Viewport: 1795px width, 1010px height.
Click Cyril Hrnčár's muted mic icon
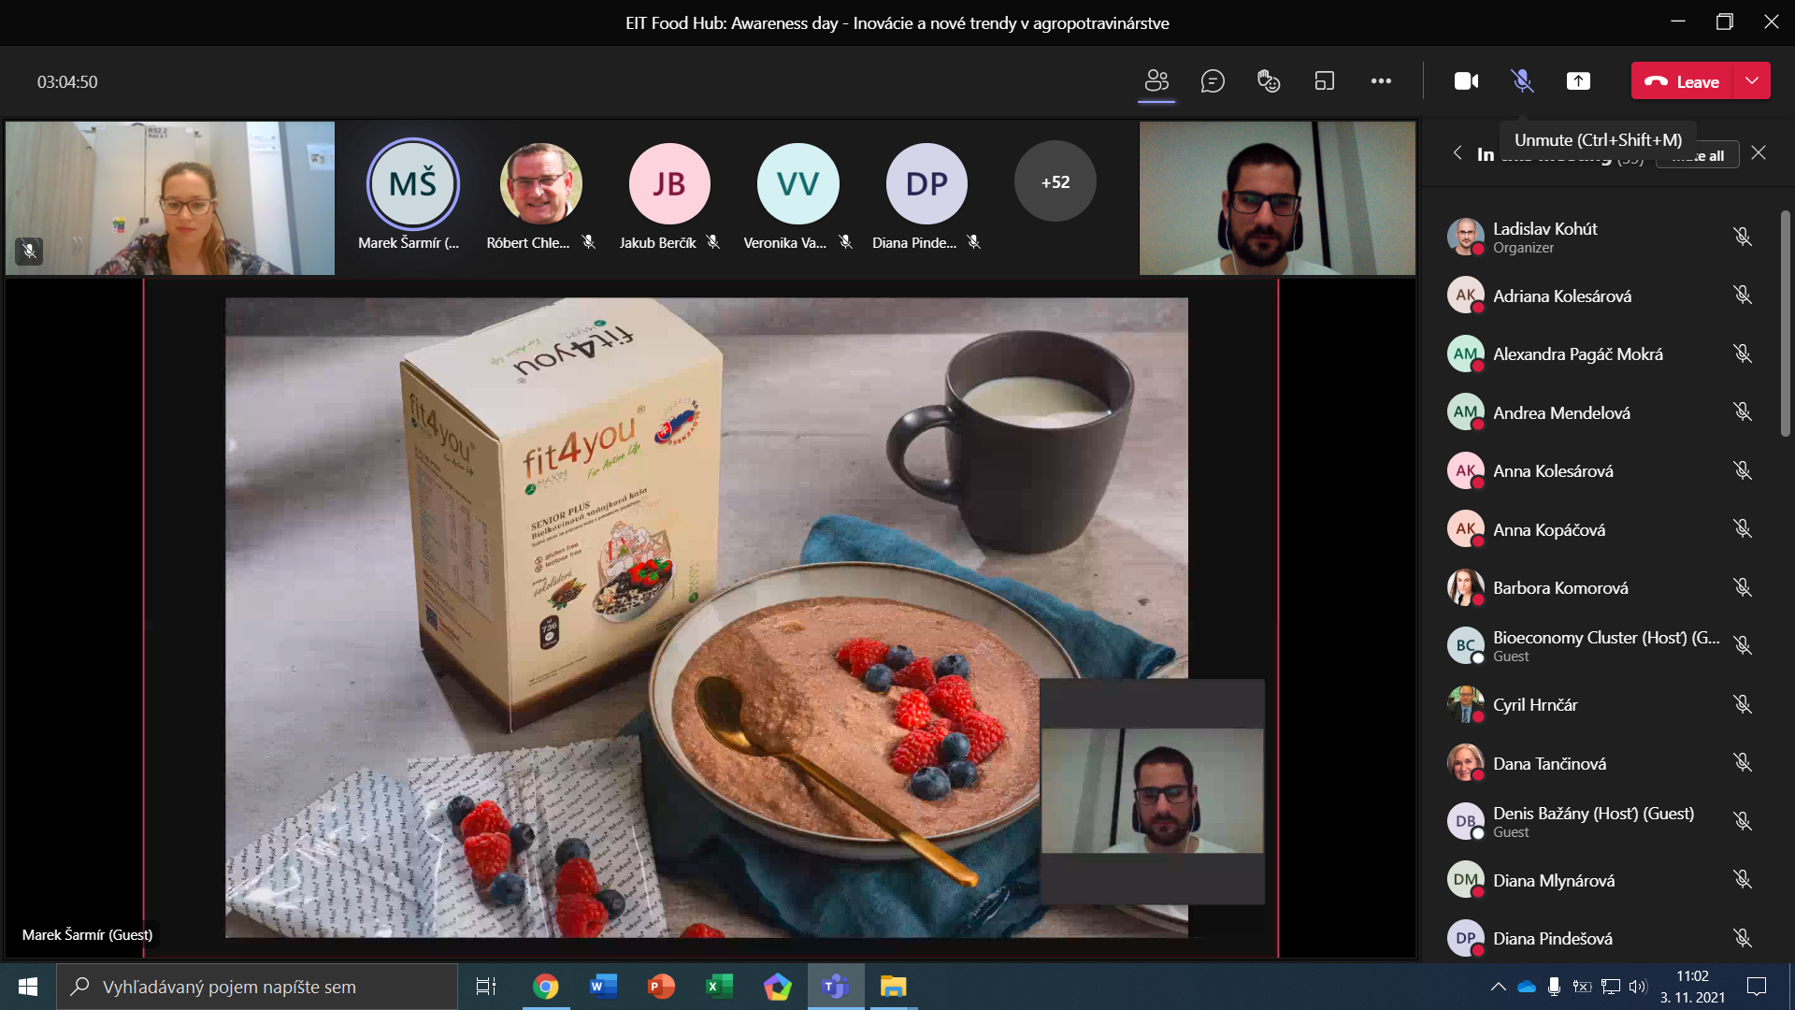click(x=1743, y=704)
